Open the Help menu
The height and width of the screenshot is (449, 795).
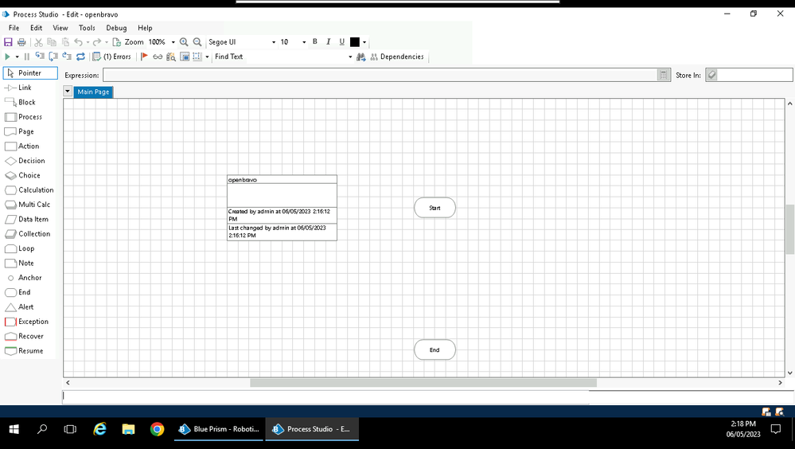point(145,28)
